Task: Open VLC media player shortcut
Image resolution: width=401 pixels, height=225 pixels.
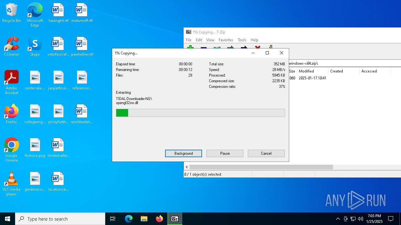Action: click(12, 184)
